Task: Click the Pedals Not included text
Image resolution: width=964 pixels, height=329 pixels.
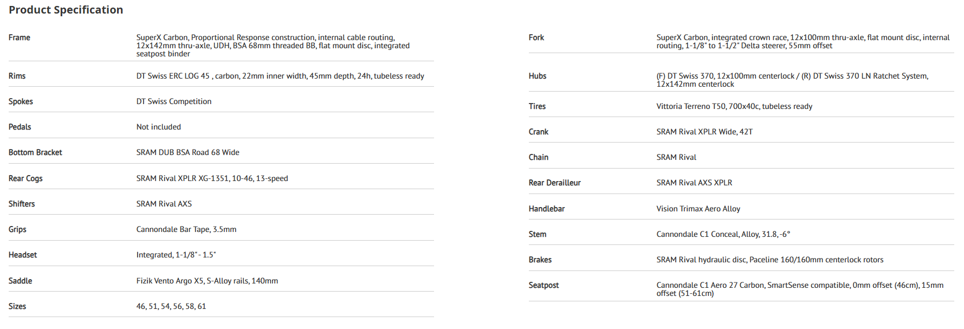Action: pos(159,127)
